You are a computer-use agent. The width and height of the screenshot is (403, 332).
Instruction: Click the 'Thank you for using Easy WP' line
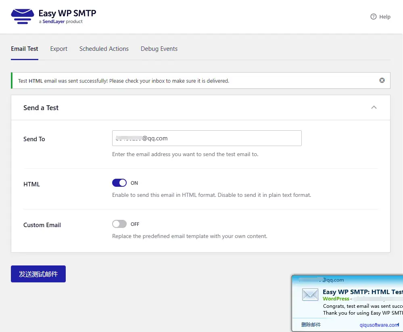coord(363,313)
